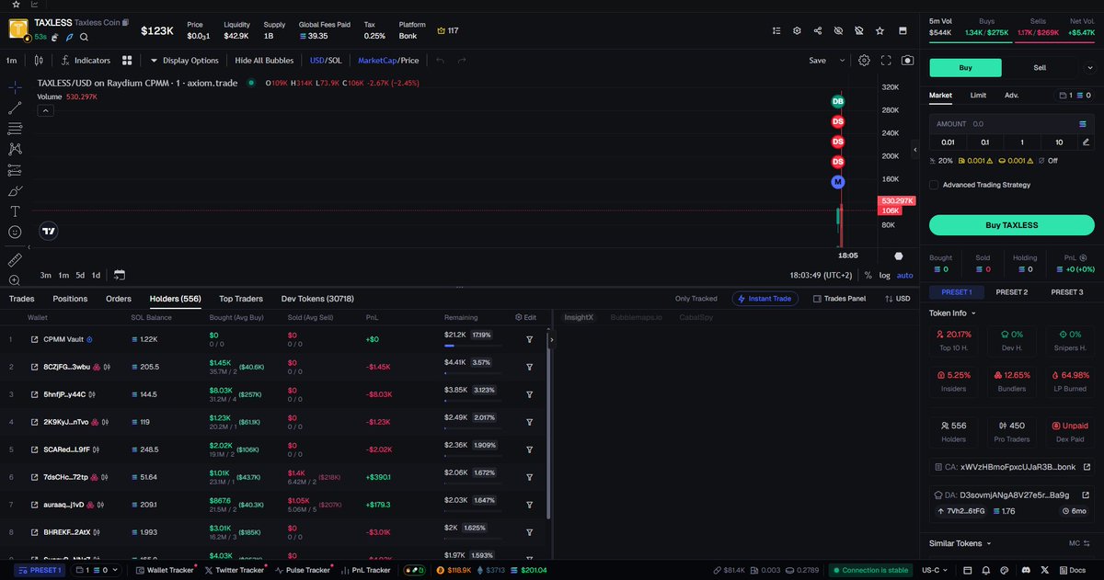The image size is (1104, 580).
Task: Select the Text annotation tool
Action: [x=15, y=211]
